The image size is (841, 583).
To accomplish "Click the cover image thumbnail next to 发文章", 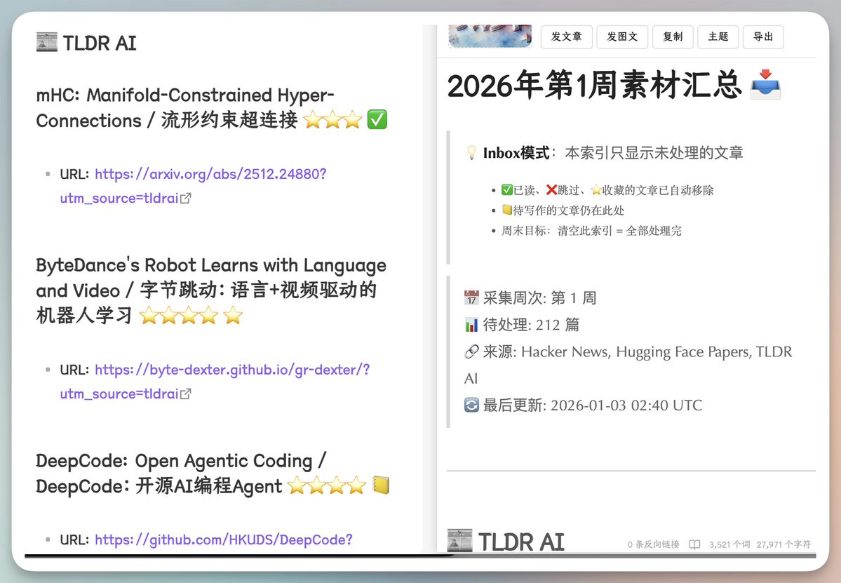I will point(490,36).
